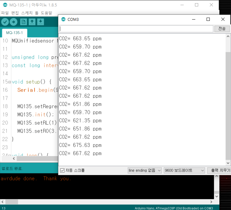This screenshot has width=231, height=210.
Task: Click the Upload (arrow) toolbar button
Action: [x=14, y=22]
